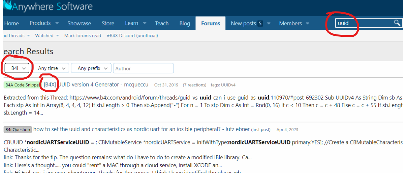Open the B4i forum filter dropdown
This screenshot has width=403, height=173.
click(x=17, y=68)
